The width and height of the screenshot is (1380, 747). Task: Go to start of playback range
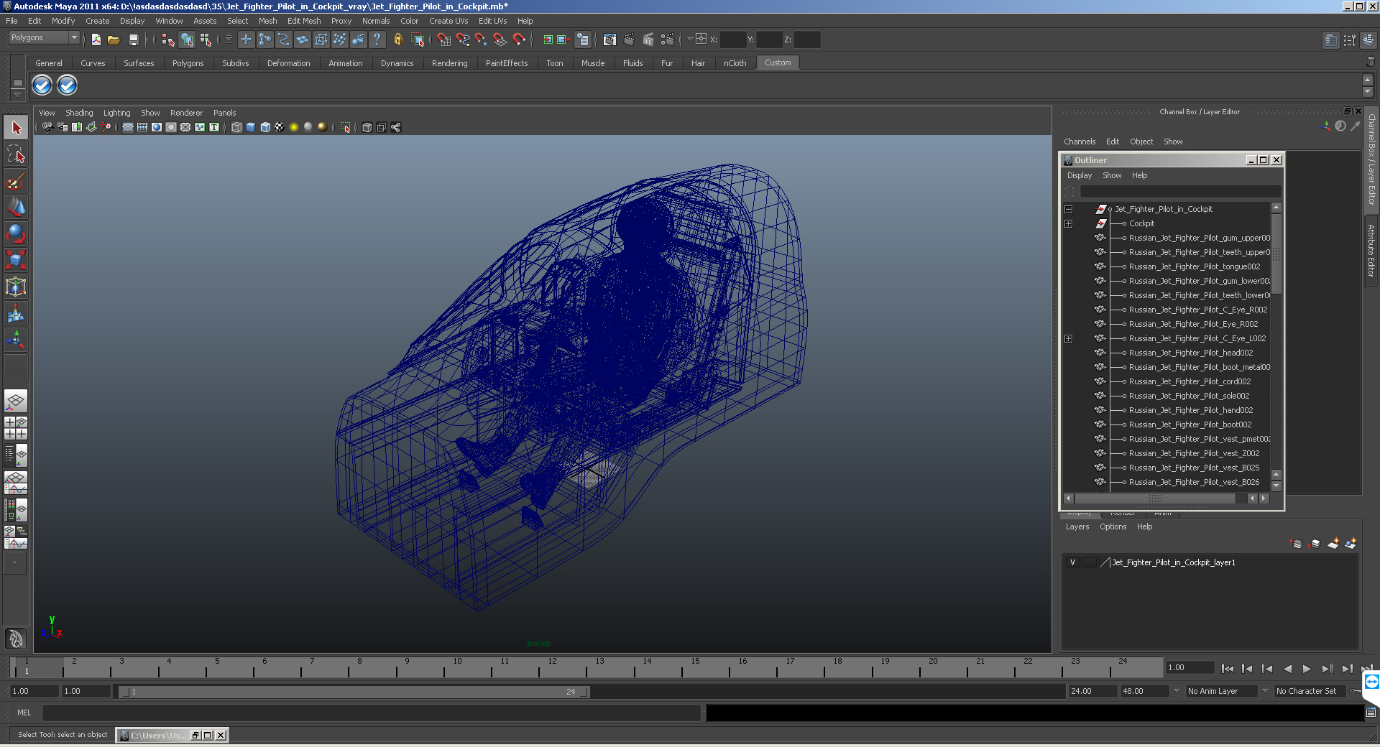[x=1228, y=669]
